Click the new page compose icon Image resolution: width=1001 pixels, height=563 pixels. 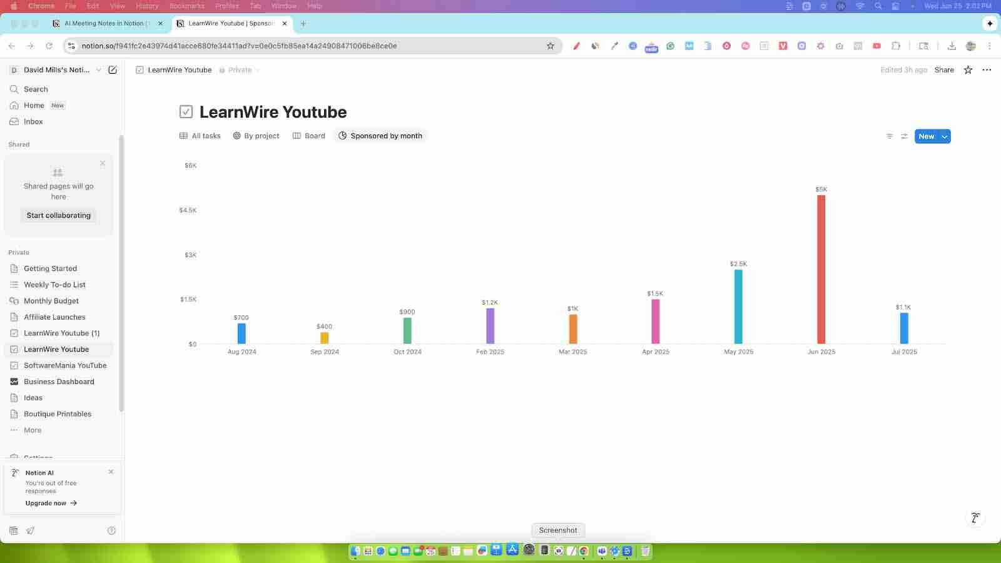pos(113,70)
